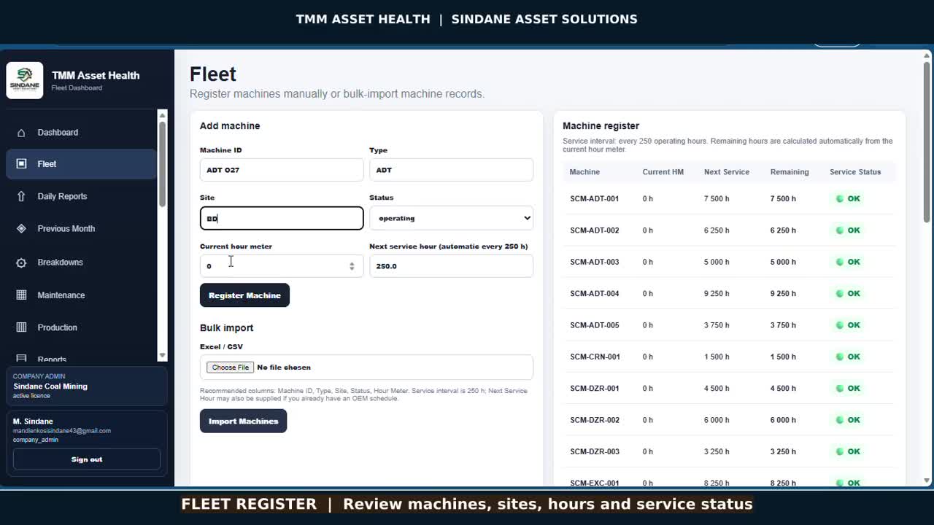Go to Daily Reports section
This screenshot has width=934, height=525.
81,196
